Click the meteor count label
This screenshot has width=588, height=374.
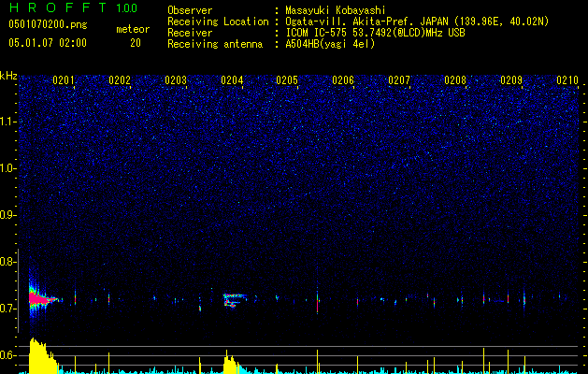click(x=133, y=29)
